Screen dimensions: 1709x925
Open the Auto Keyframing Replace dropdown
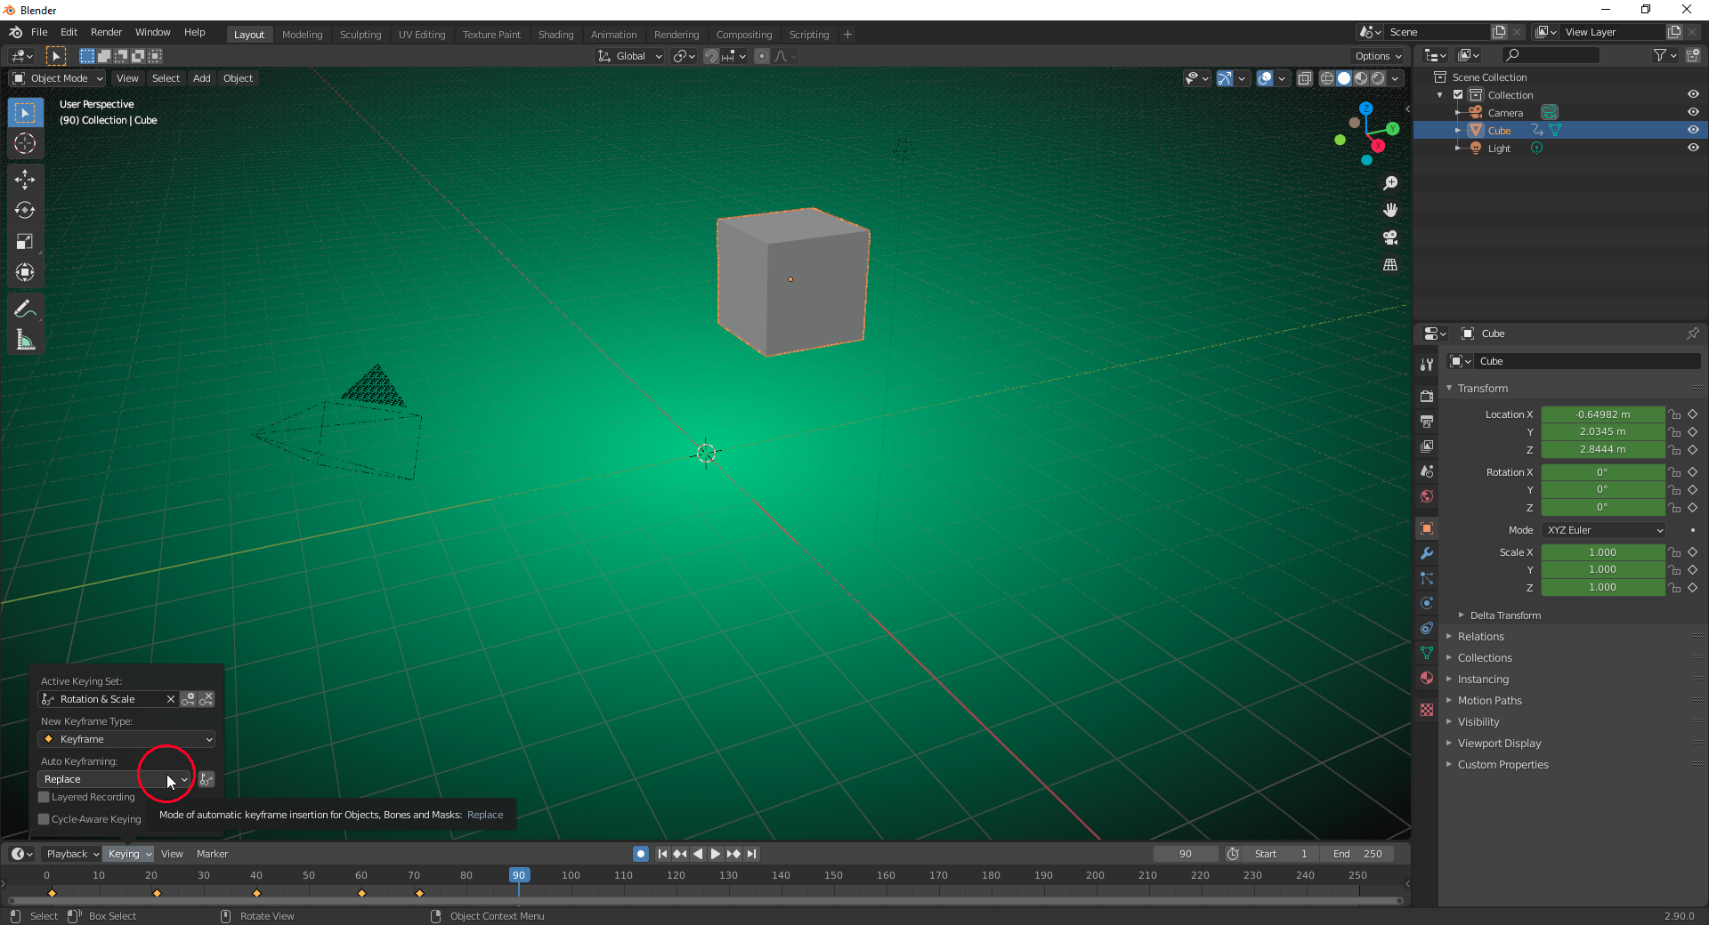pyautogui.click(x=115, y=779)
